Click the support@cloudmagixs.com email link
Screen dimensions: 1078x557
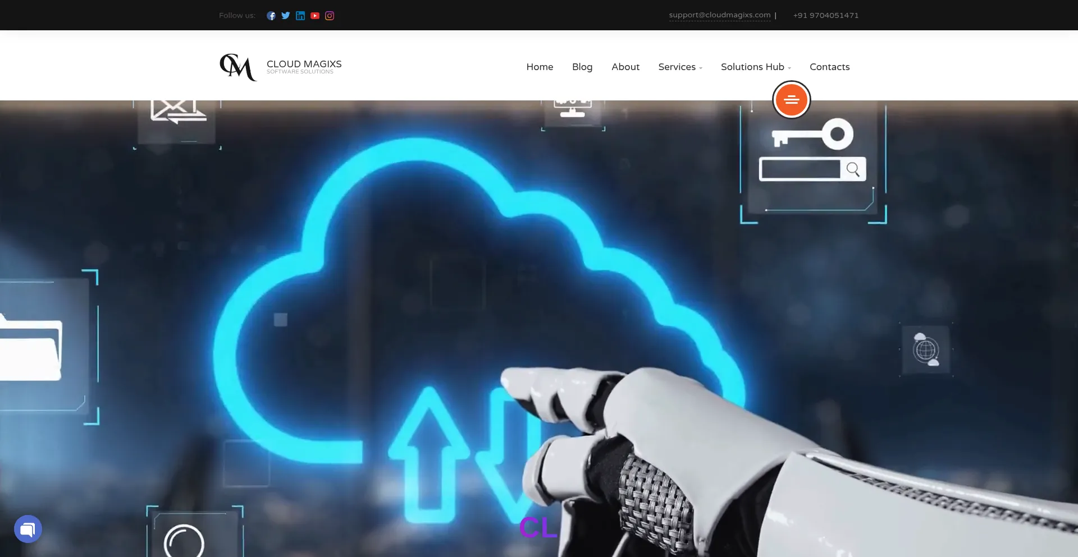719,15
